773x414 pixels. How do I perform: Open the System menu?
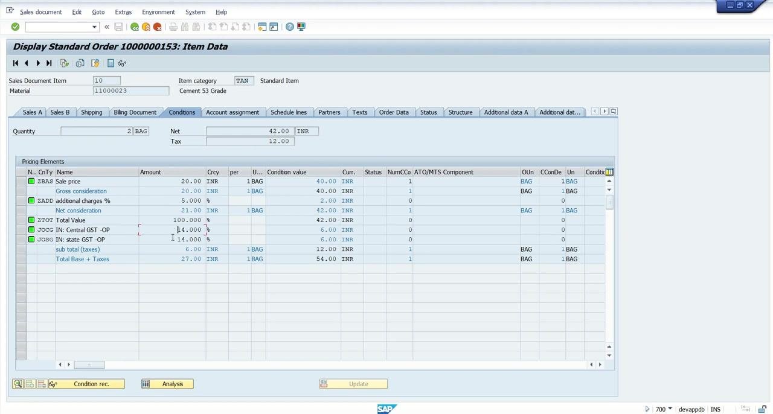click(x=195, y=12)
